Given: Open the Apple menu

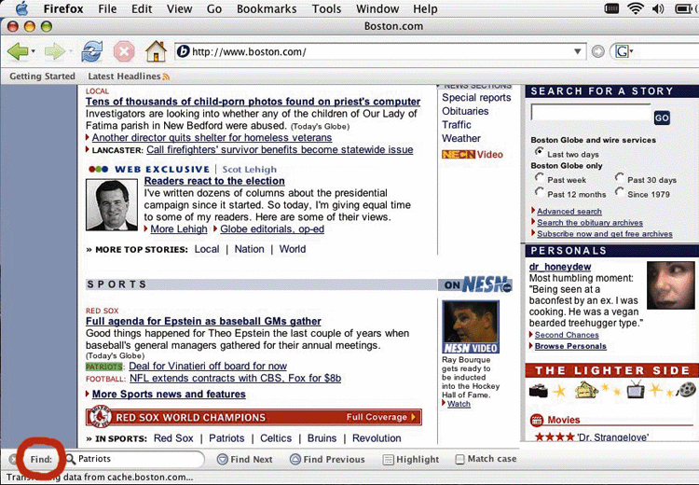Looking at the screenshot, I should [x=21, y=8].
